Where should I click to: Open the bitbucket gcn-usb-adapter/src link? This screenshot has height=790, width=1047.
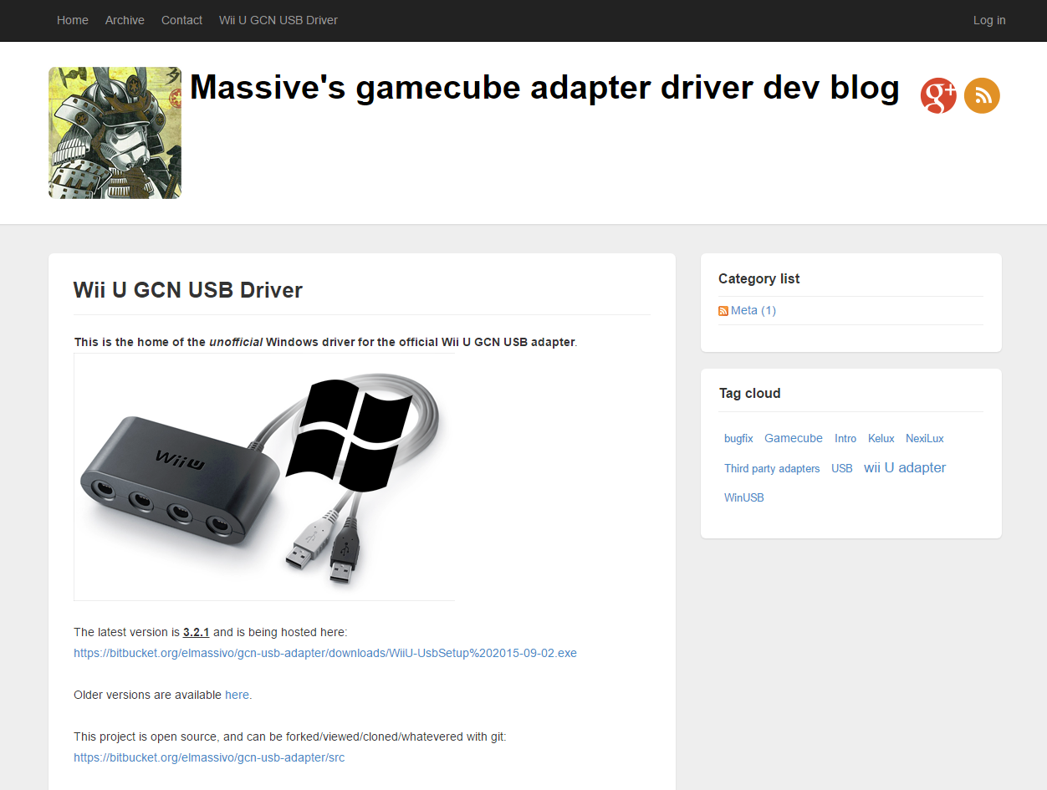[x=209, y=757]
